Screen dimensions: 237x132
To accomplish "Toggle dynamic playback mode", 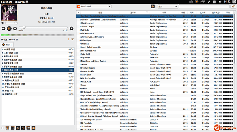I will [x=23, y=128].
